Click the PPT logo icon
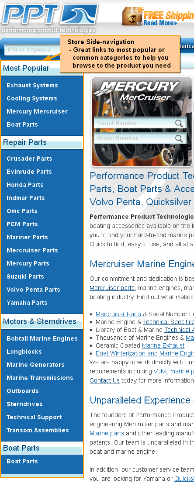The height and width of the screenshot is (483, 194). (x=50, y=17)
